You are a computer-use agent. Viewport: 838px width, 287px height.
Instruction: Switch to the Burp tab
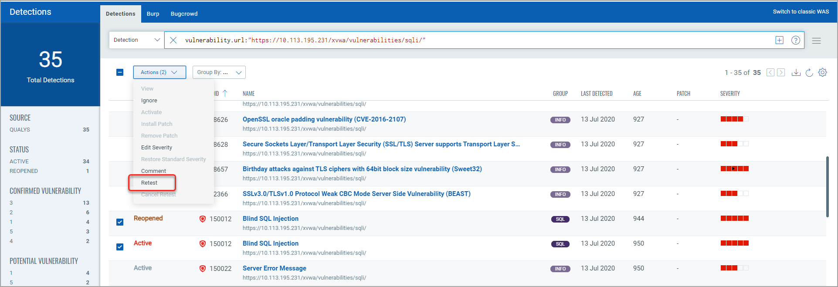[153, 14]
